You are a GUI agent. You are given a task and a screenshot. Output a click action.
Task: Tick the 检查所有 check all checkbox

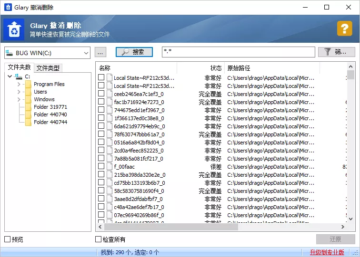[x=99, y=239]
